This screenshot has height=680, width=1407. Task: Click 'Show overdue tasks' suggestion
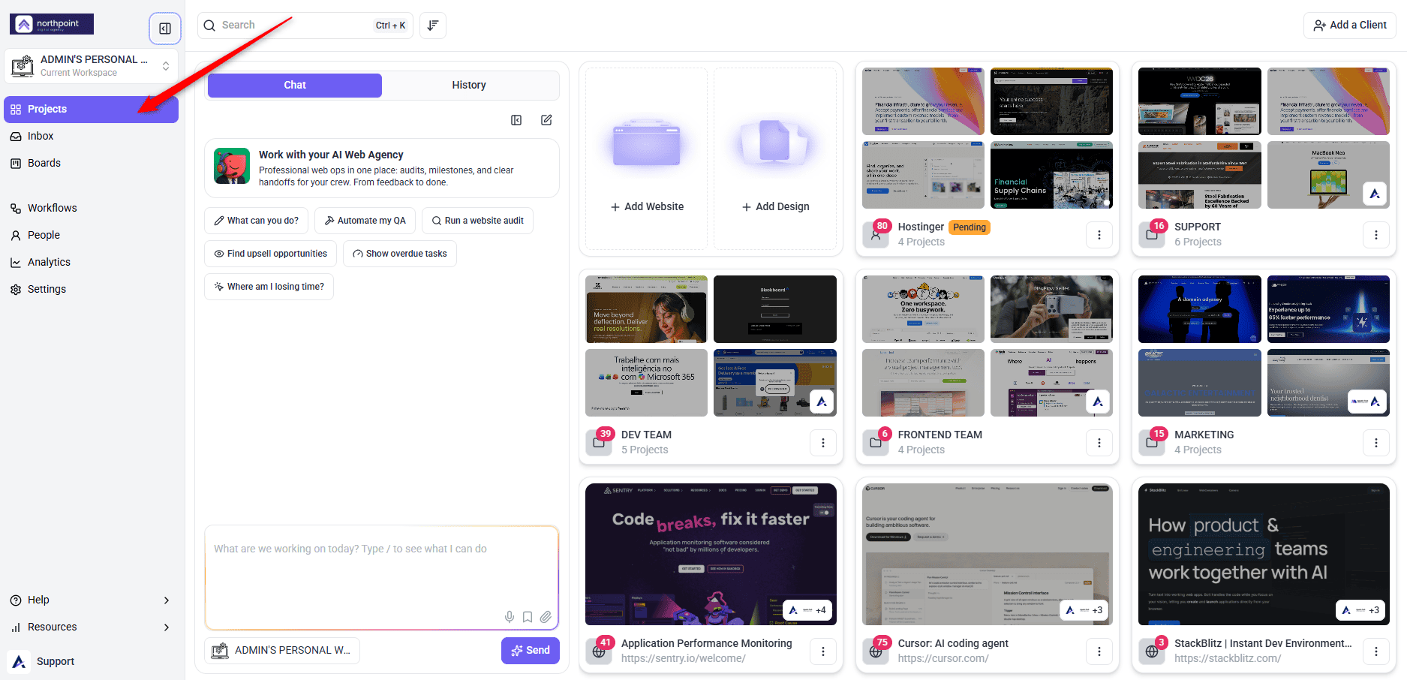coord(399,254)
